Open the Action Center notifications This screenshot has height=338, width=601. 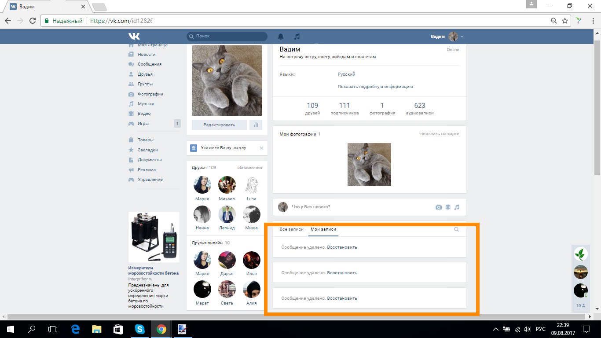(586, 329)
